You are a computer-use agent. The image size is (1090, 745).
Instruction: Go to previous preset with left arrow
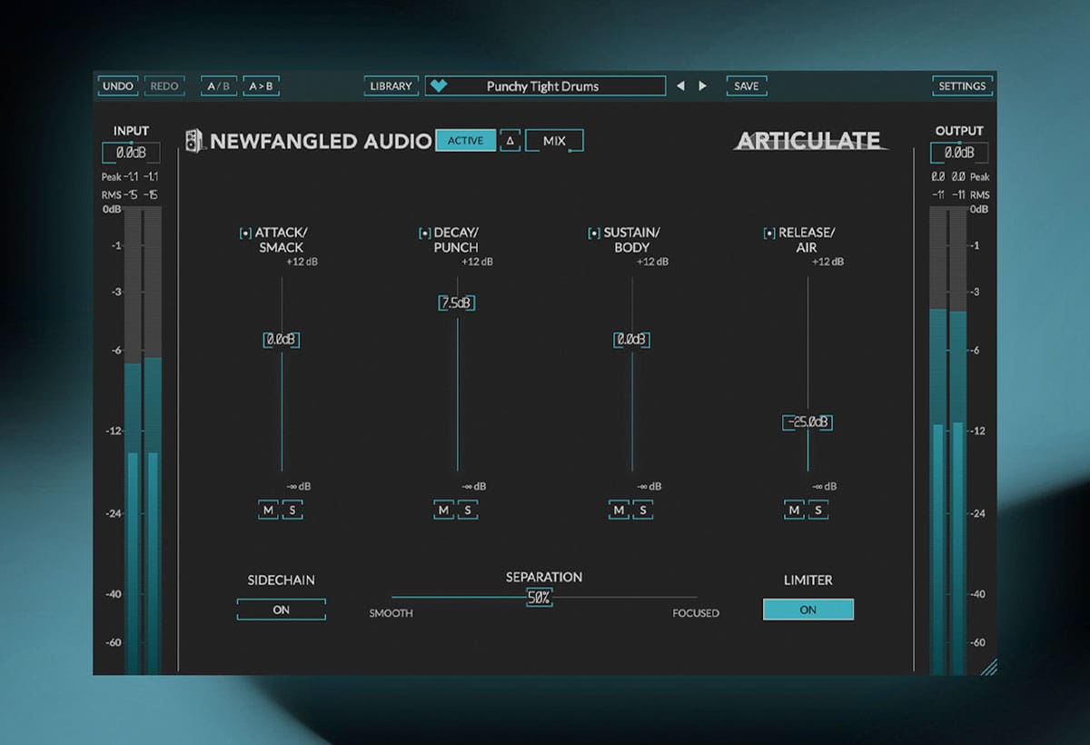pyautogui.click(x=680, y=86)
